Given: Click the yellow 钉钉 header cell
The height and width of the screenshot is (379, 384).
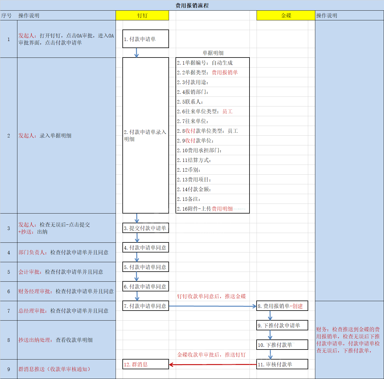Looking at the screenshot, I should [x=142, y=15].
